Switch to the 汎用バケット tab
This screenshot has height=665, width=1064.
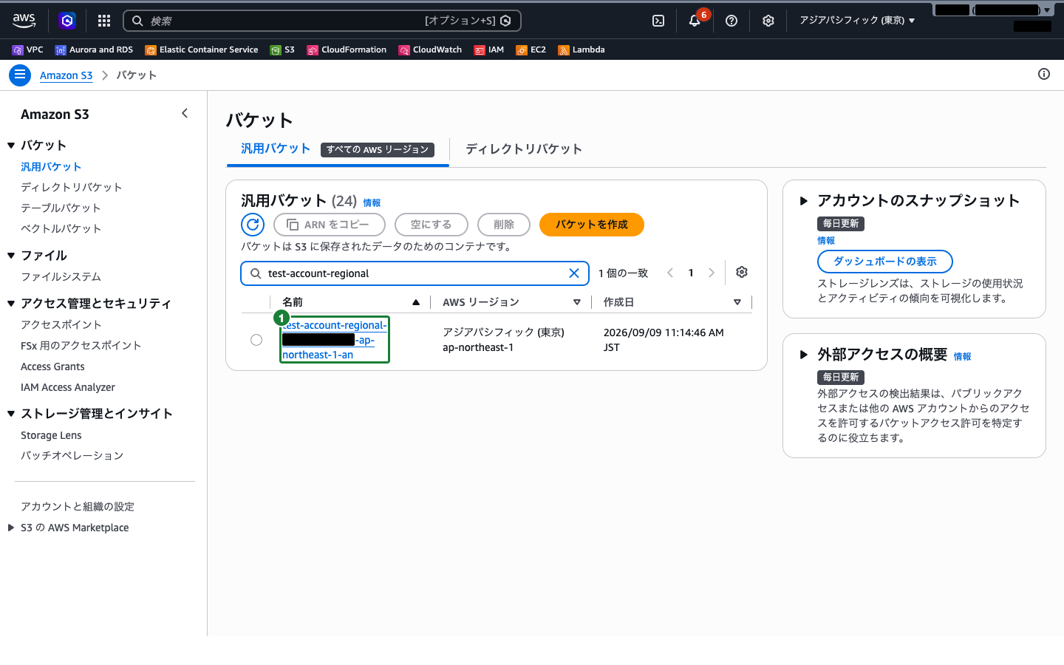click(276, 149)
